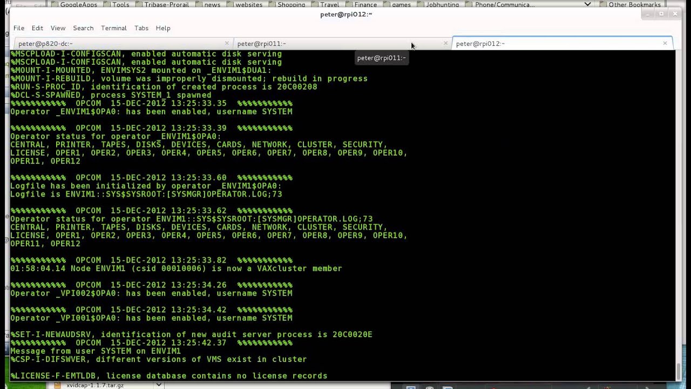691x389 pixels.
Task: Close the peter@p820-dc tab
Action: [x=227, y=43]
